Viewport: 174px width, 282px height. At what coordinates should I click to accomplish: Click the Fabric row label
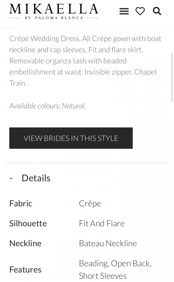click(x=21, y=203)
